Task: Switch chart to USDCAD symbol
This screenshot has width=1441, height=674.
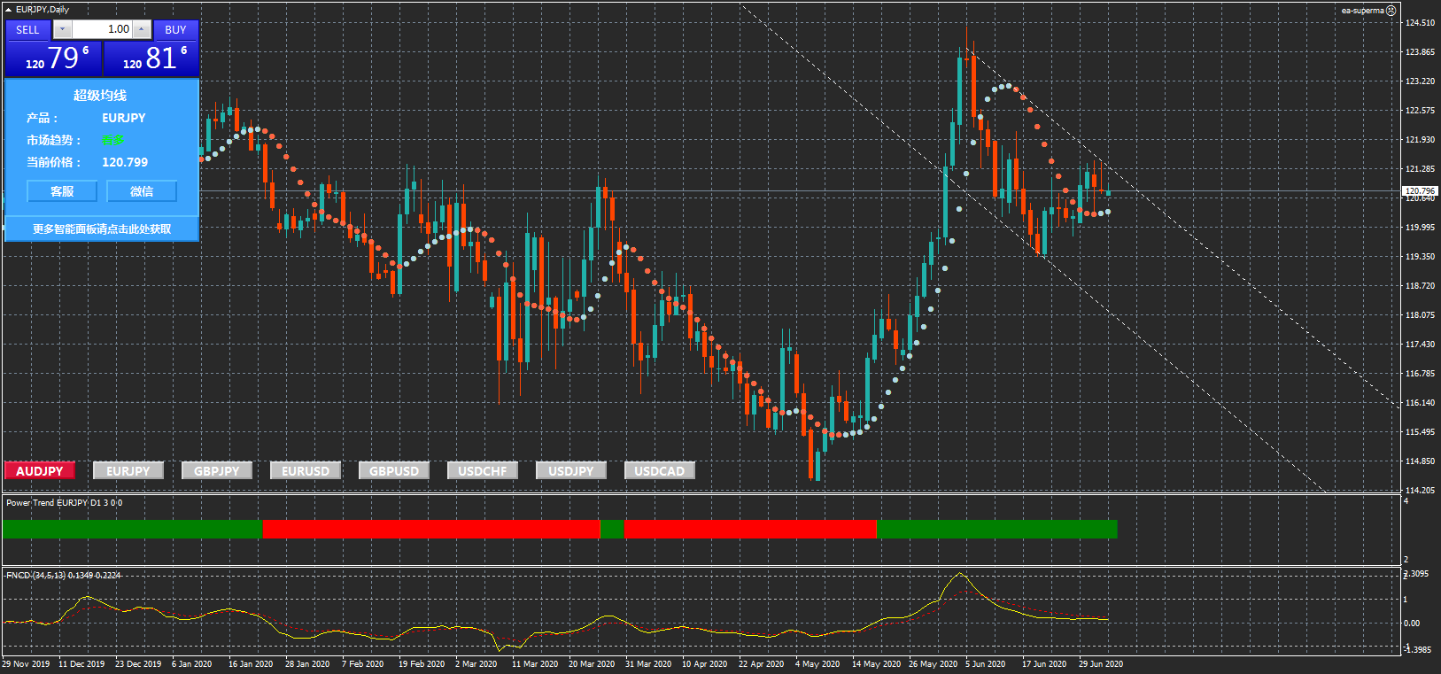Action: tap(660, 471)
